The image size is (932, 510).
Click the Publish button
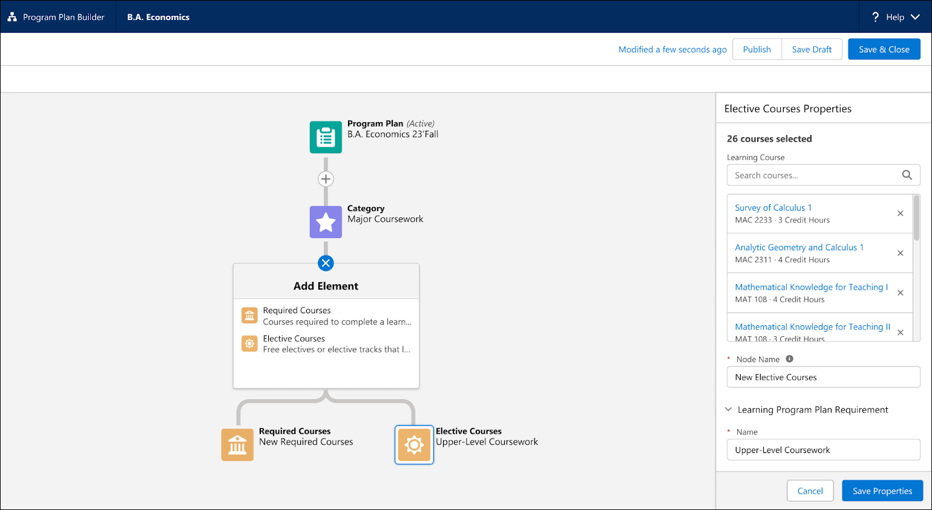[756, 49]
